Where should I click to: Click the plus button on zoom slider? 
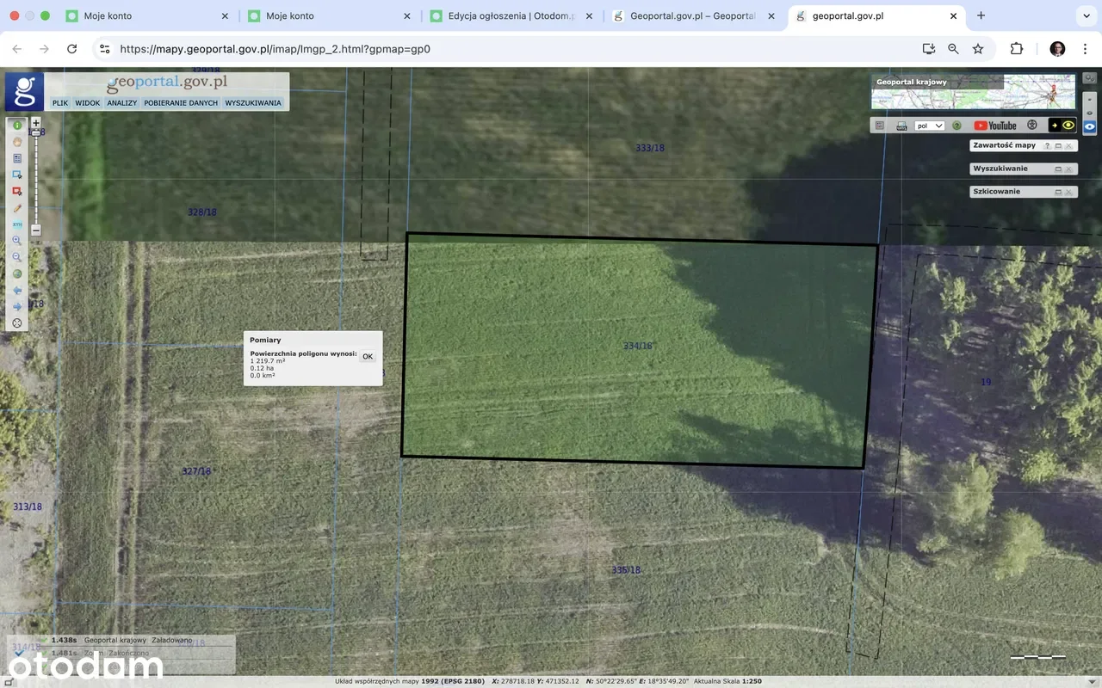pyautogui.click(x=36, y=123)
